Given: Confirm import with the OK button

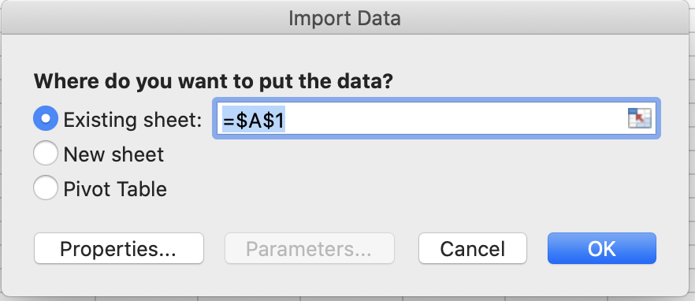Looking at the screenshot, I should pyautogui.click(x=601, y=249).
